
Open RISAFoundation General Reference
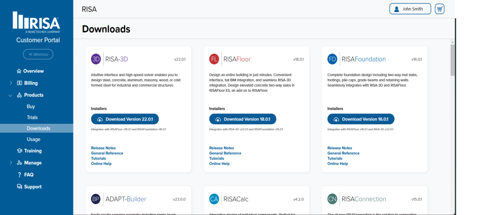343,153
